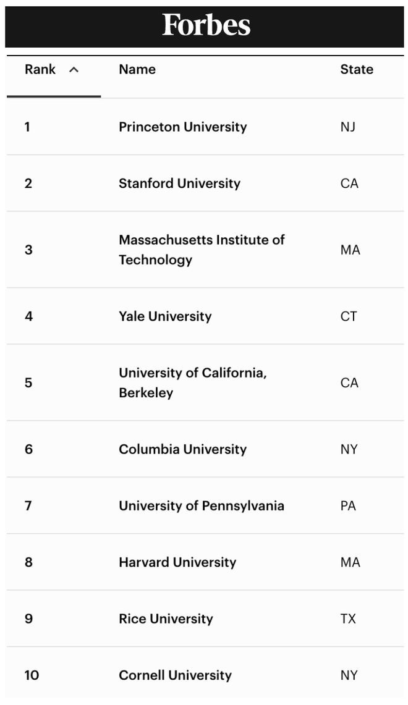Click the NJ state cell for Princeton
Image resolution: width=408 pixels, height=705 pixels.
point(348,127)
